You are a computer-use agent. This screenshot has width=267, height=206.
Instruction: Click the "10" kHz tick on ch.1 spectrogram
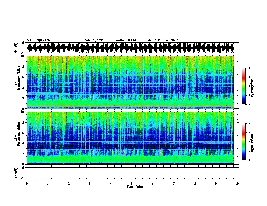[x=23, y=56]
